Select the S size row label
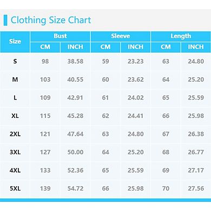Image resolution: width=211 pixels, height=211 pixels. pos(15,62)
